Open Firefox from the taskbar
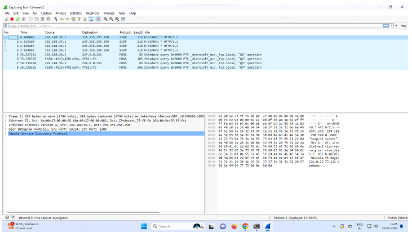The width and height of the screenshot is (412, 237). (234, 226)
